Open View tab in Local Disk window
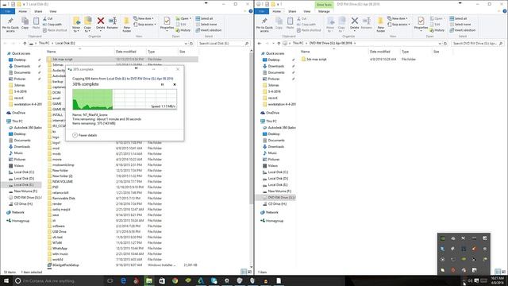This screenshot has height=286, width=508. click(53, 11)
